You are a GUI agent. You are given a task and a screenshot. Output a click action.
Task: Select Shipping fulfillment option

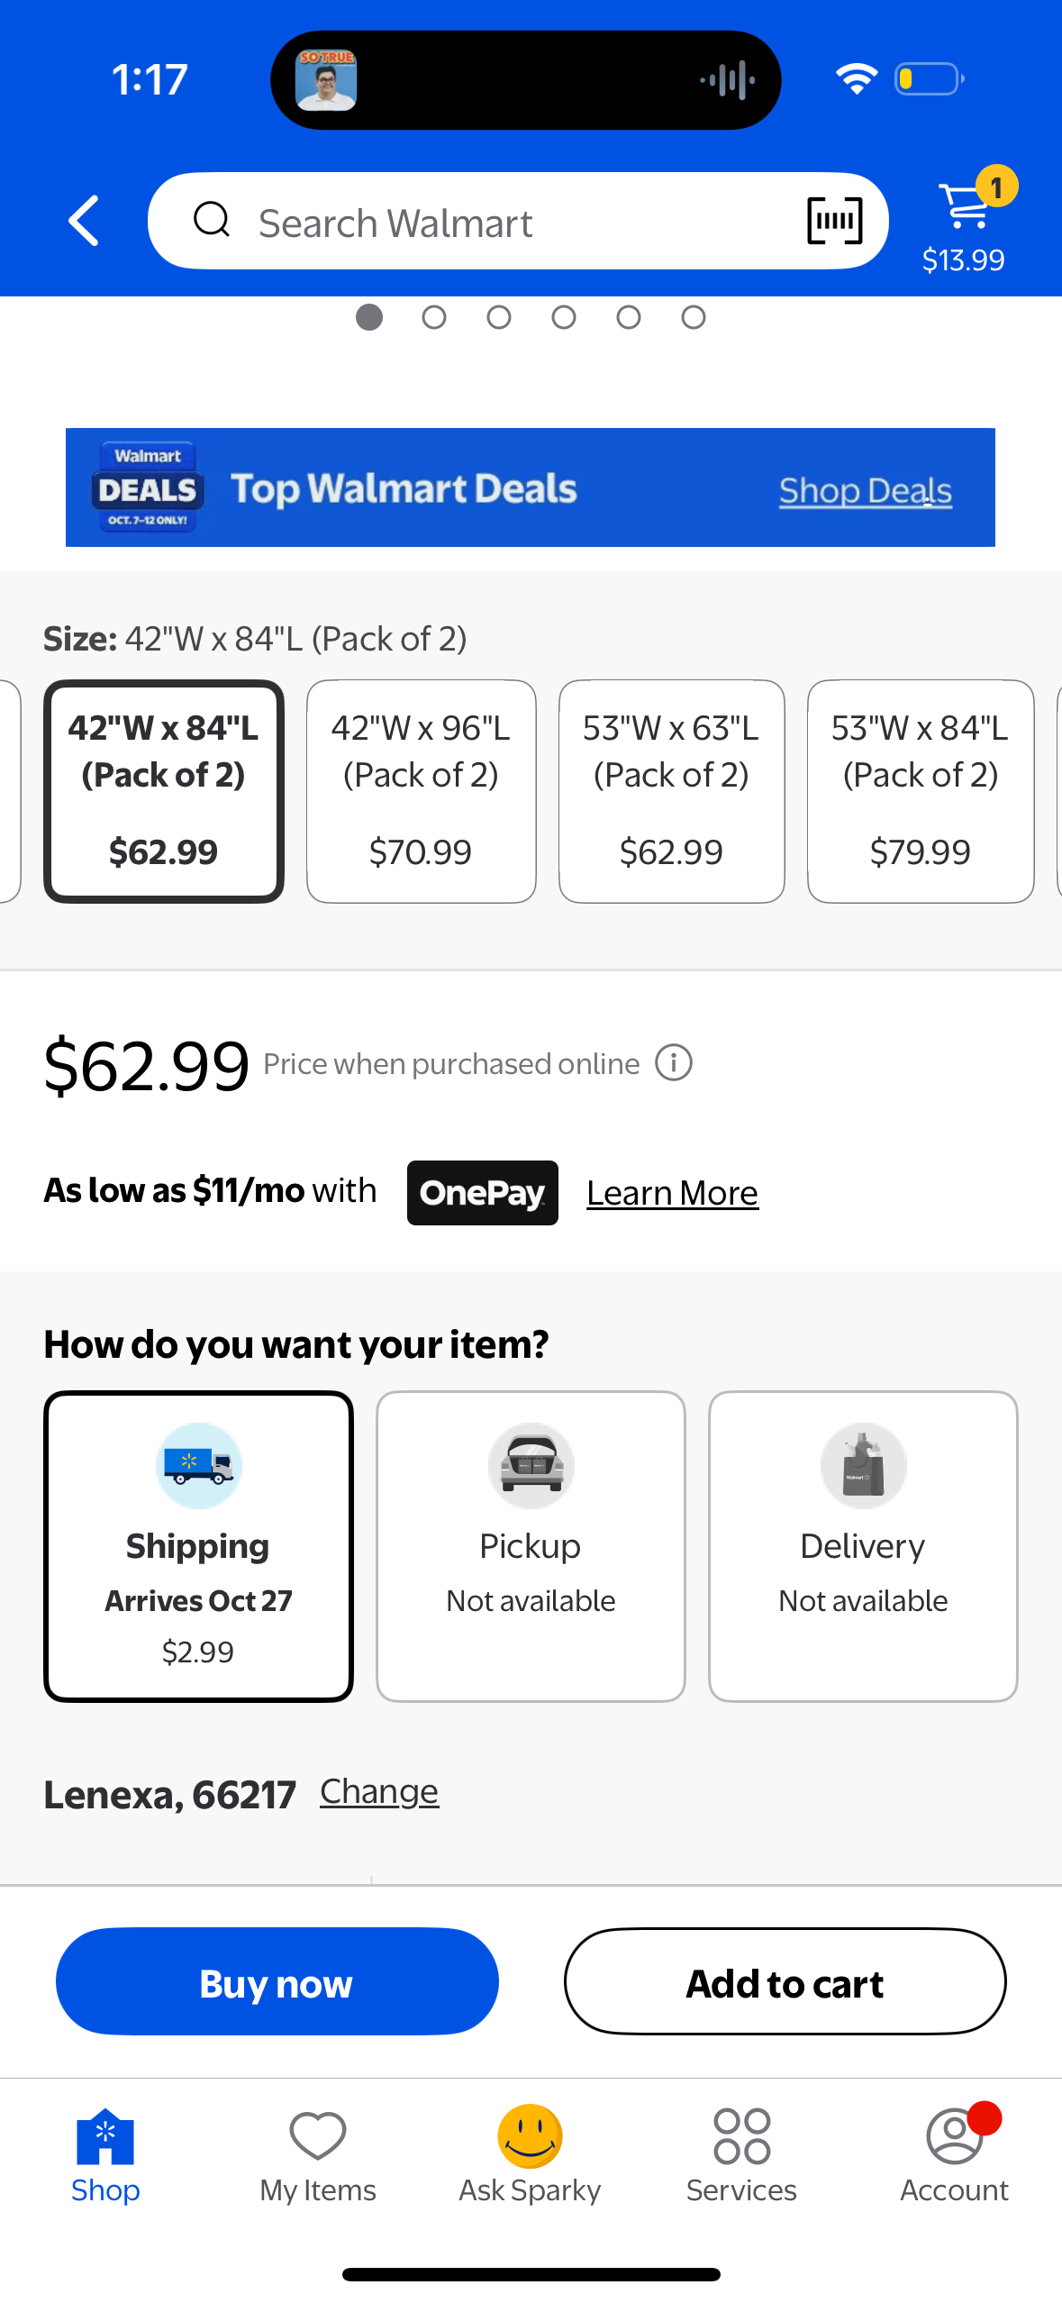[198, 1545]
